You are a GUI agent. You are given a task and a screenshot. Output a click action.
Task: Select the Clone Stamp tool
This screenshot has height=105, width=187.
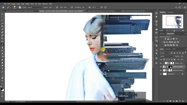[2, 48]
